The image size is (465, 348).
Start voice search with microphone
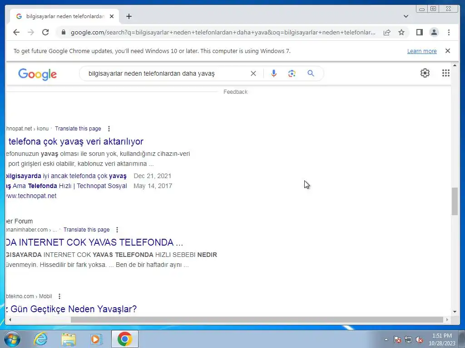coord(274,73)
